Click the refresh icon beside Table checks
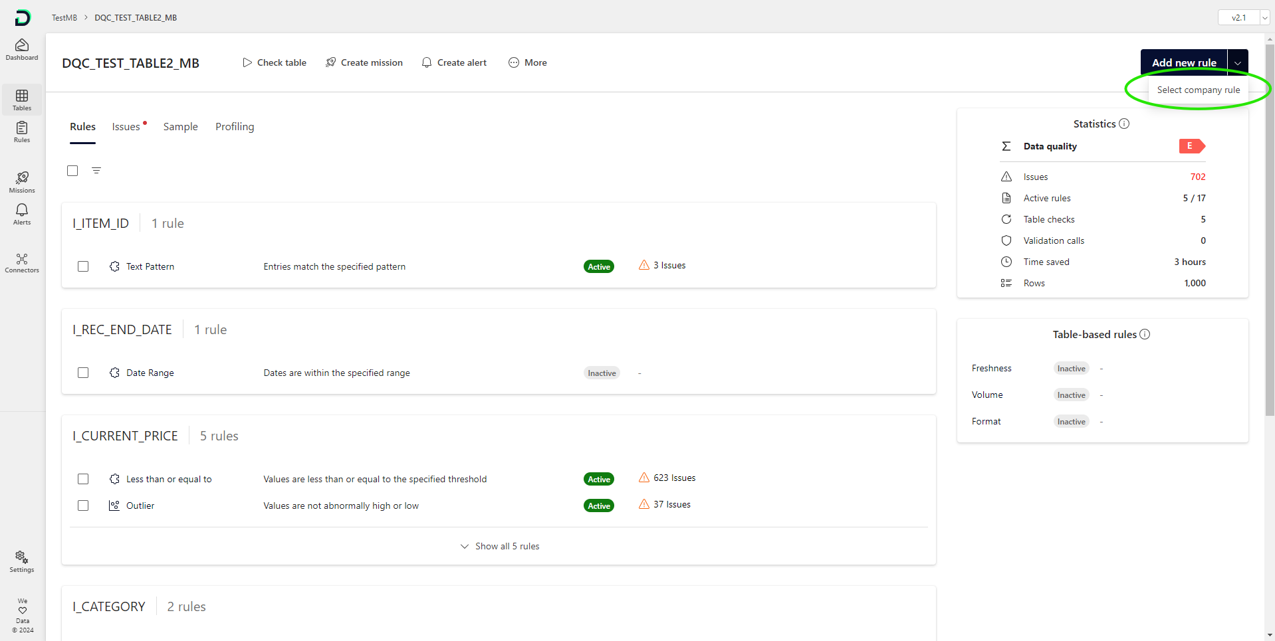The image size is (1275, 641). [x=1006, y=219]
